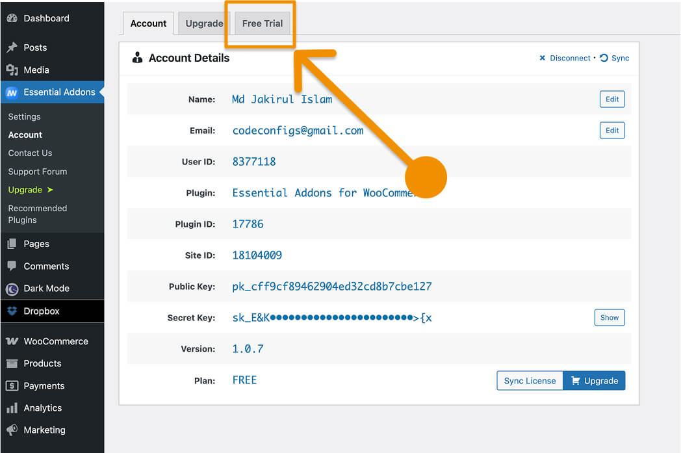This screenshot has width=681, height=453.
Task: Click the Sync link
Action: pos(620,58)
